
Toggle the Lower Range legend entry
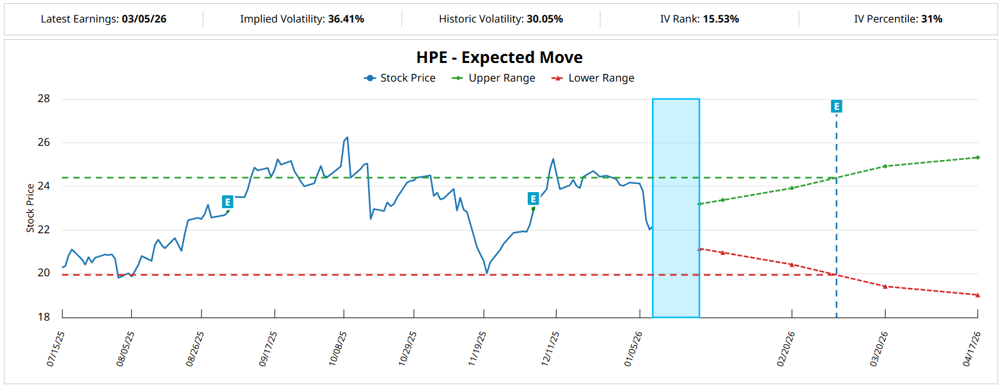tap(593, 78)
